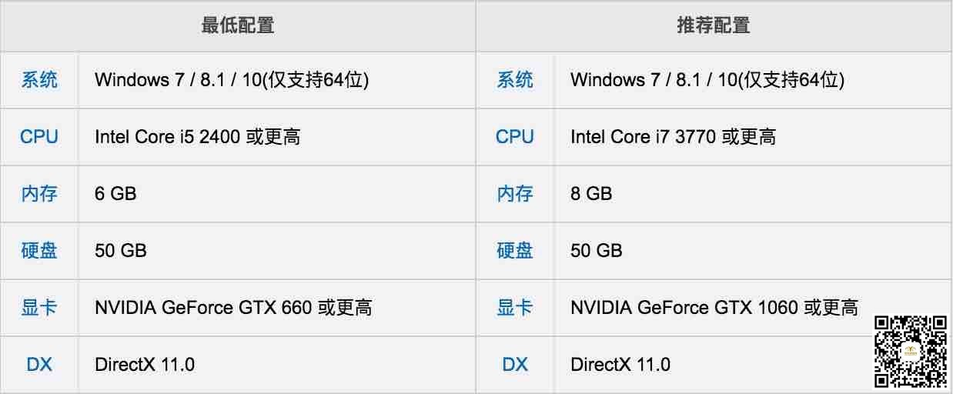Click the 显卡 link under 最低配置
Image resolution: width=953 pixels, height=394 pixels.
(38, 308)
